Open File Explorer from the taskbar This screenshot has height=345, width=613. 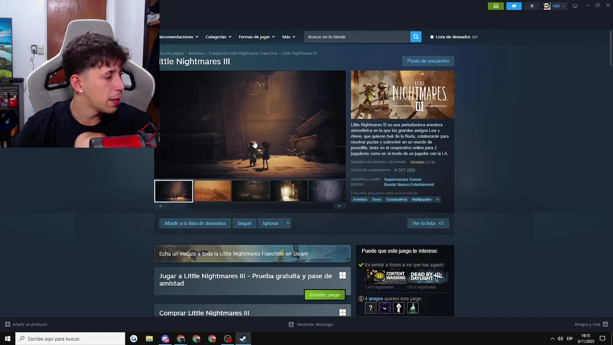(x=149, y=339)
